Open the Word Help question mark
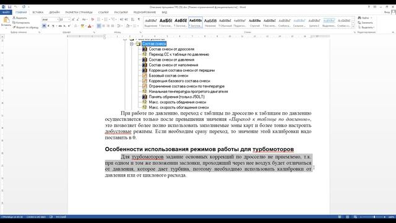This screenshot has height=223, width=396. [x=369, y=7]
